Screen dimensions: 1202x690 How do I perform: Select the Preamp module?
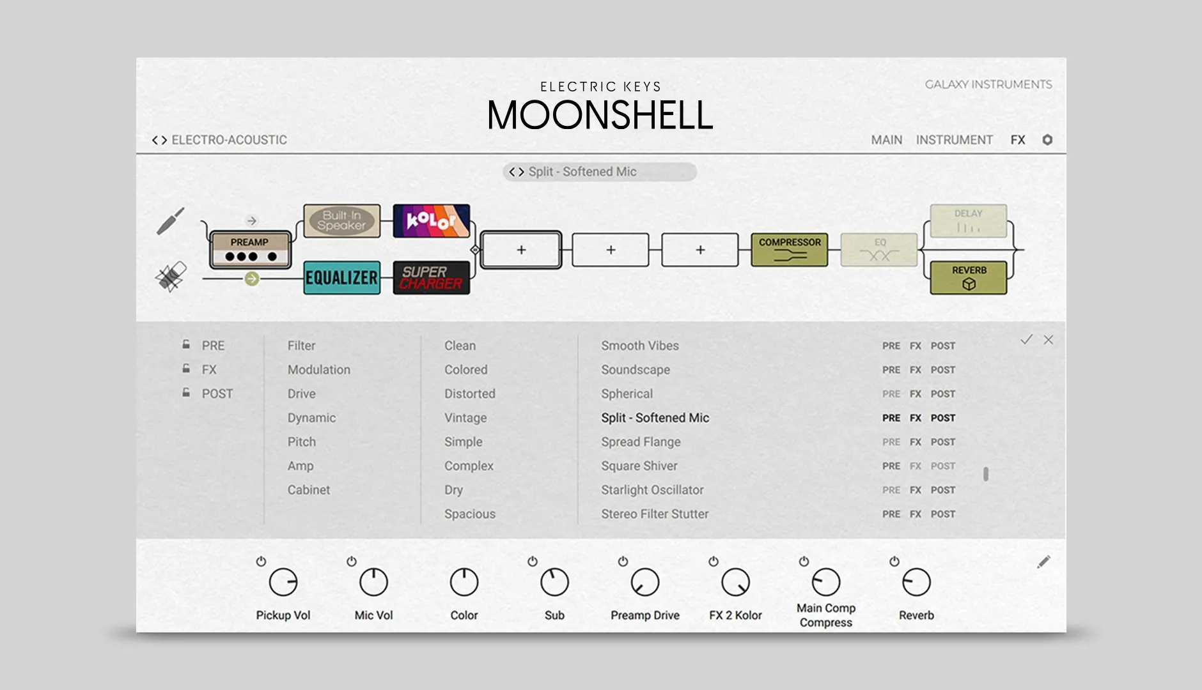250,250
